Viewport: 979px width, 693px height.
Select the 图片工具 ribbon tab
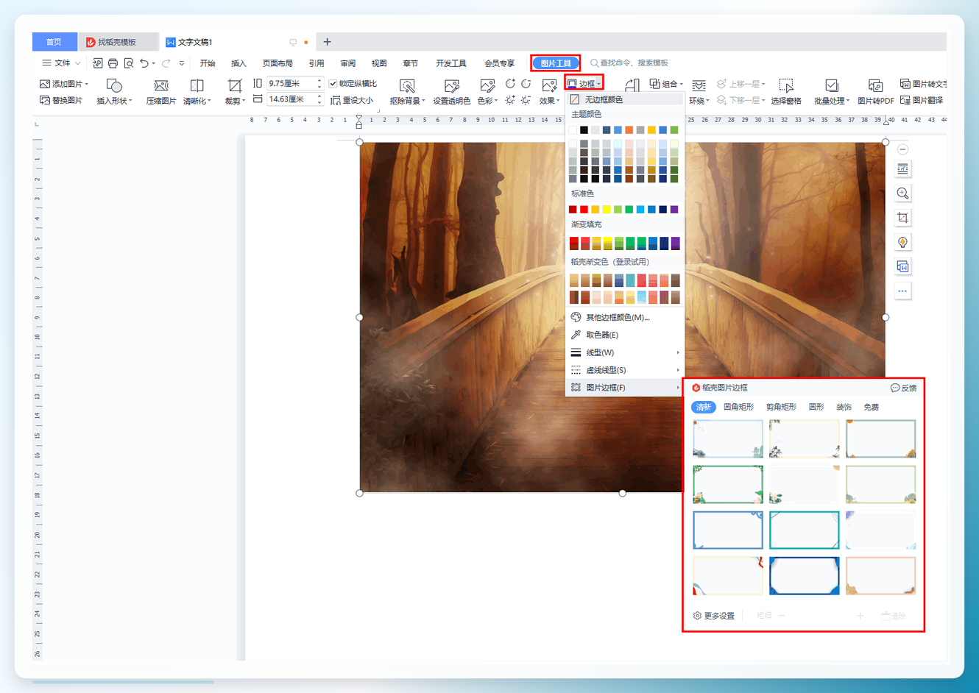pos(556,63)
